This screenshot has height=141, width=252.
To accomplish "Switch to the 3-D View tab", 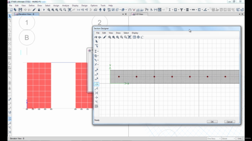I will (139, 14).
